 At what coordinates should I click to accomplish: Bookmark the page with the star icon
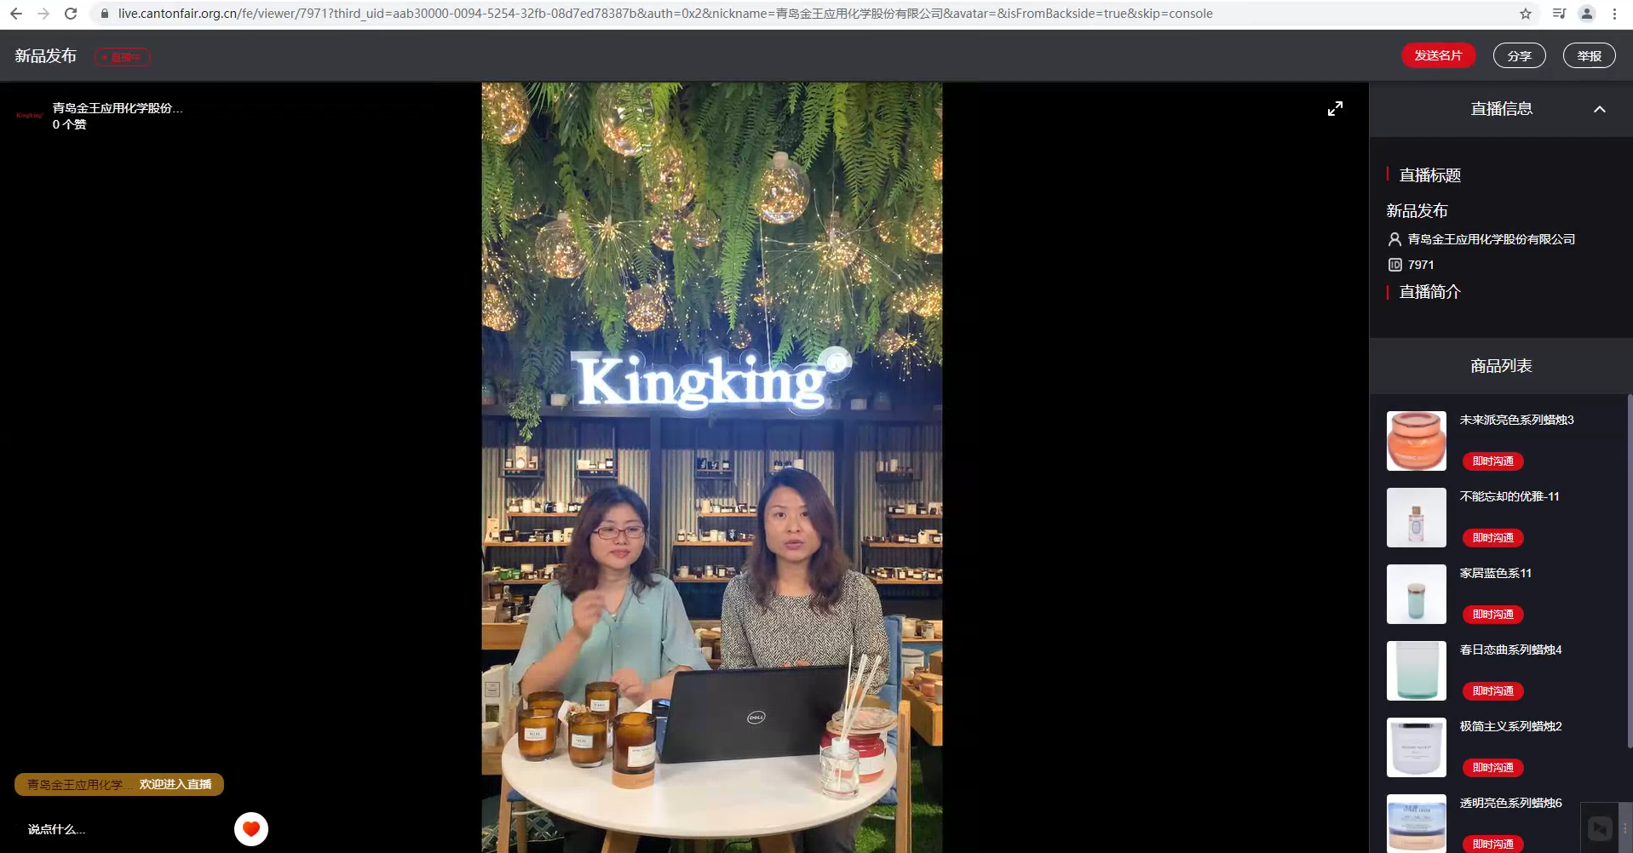[x=1525, y=14]
